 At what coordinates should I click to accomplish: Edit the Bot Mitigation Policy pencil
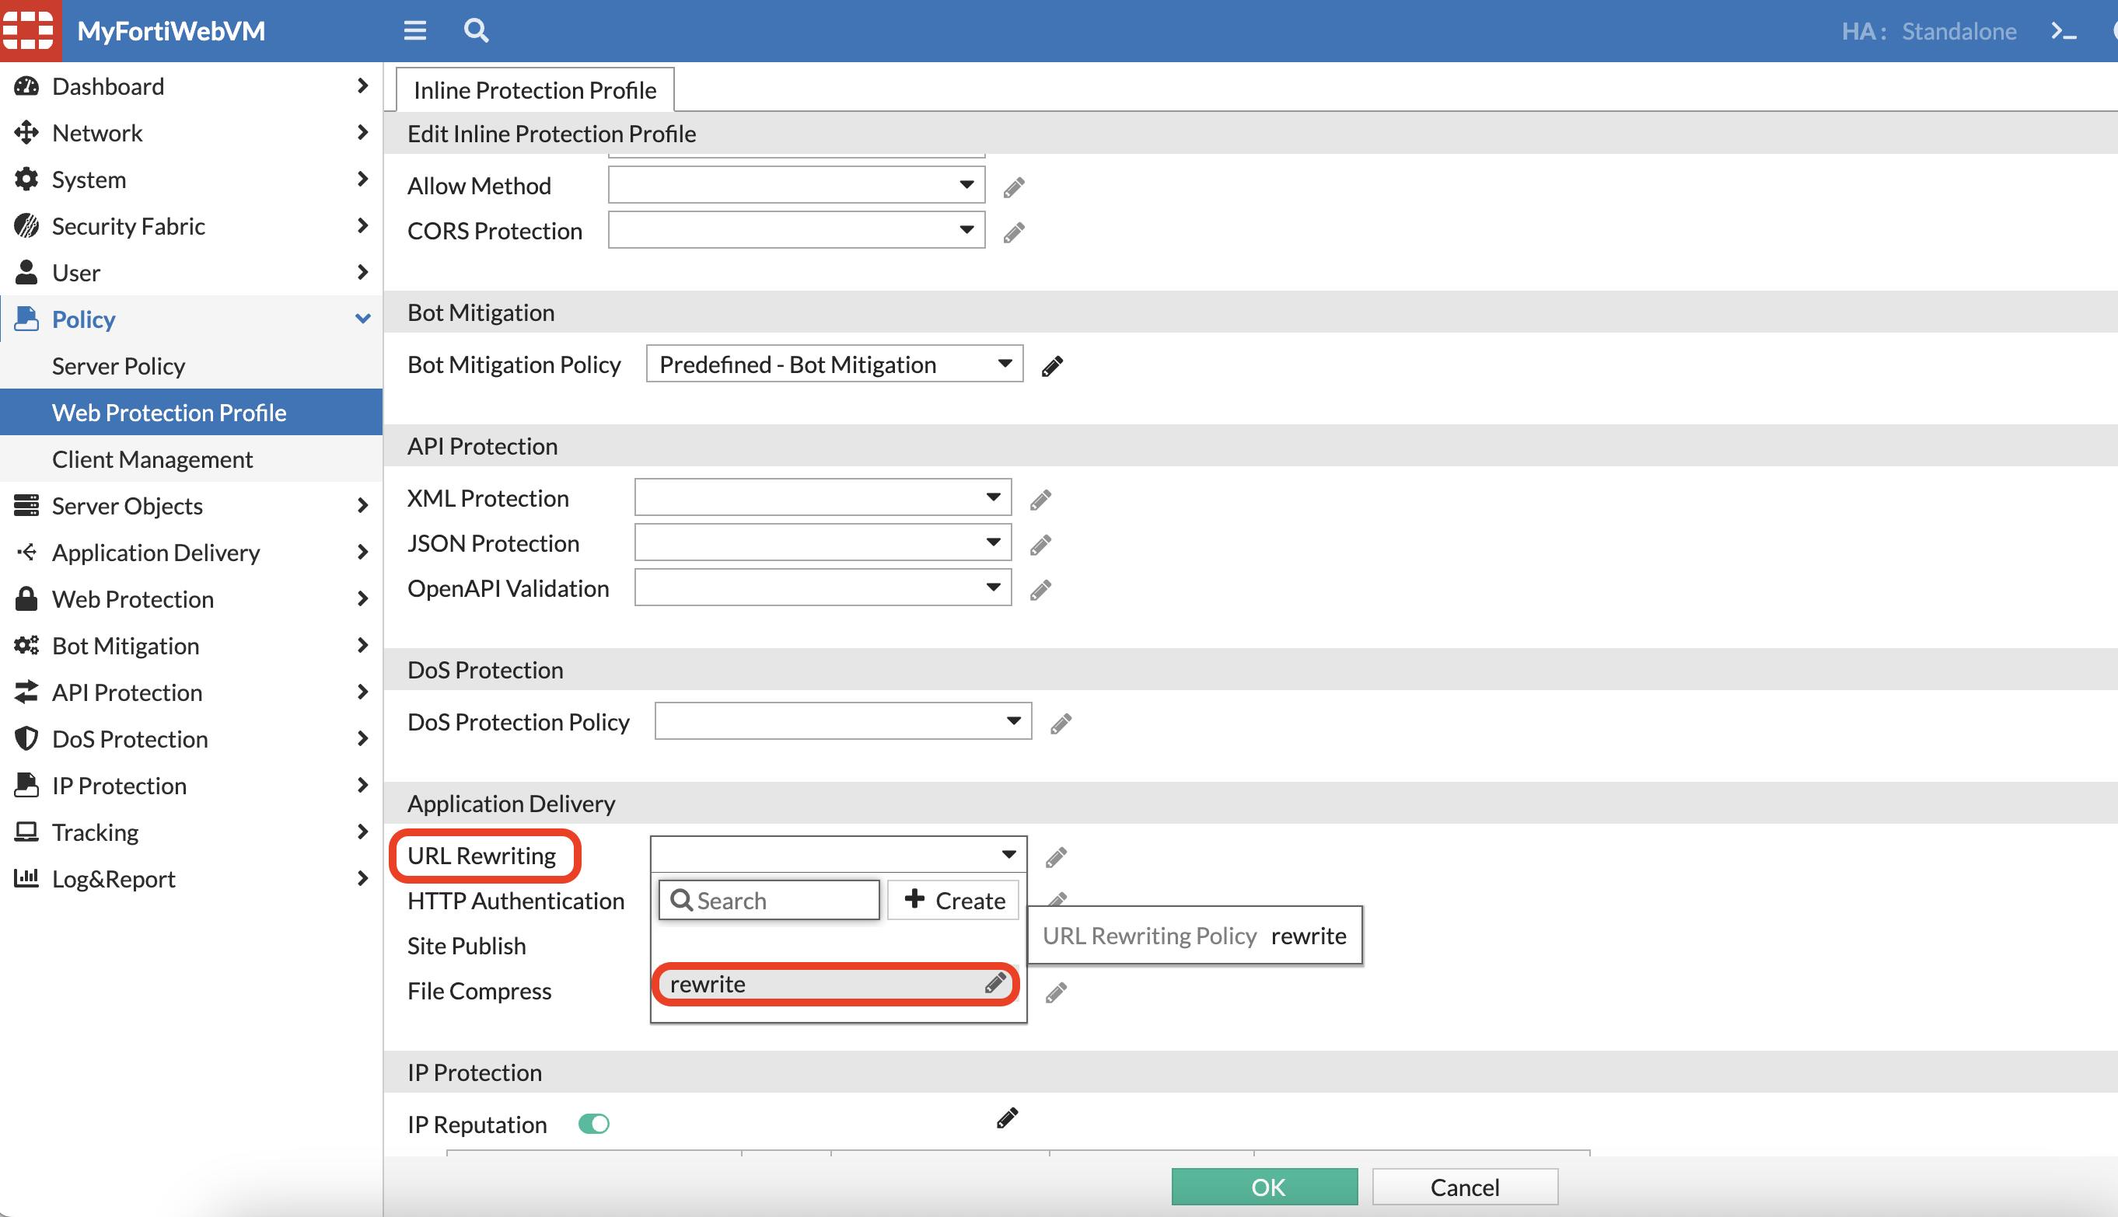pos(1052,365)
